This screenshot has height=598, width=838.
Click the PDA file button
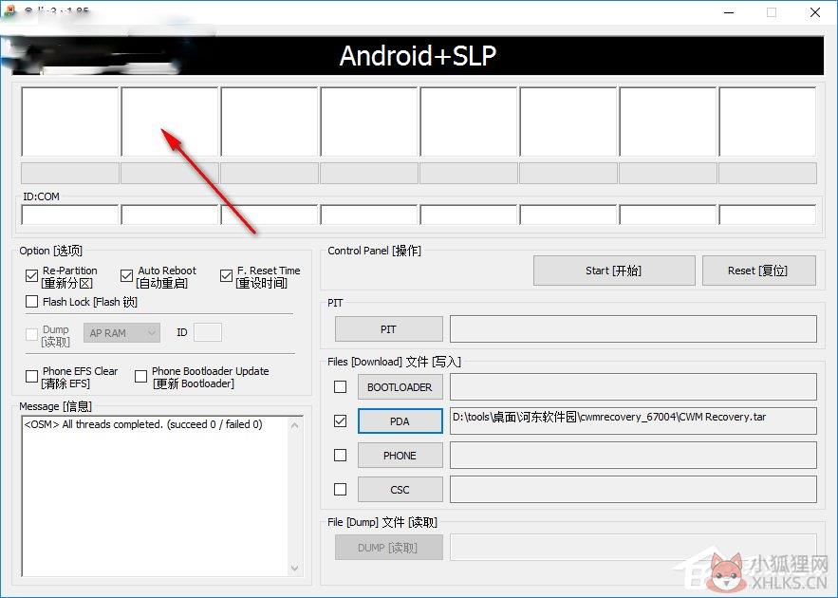(x=400, y=421)
